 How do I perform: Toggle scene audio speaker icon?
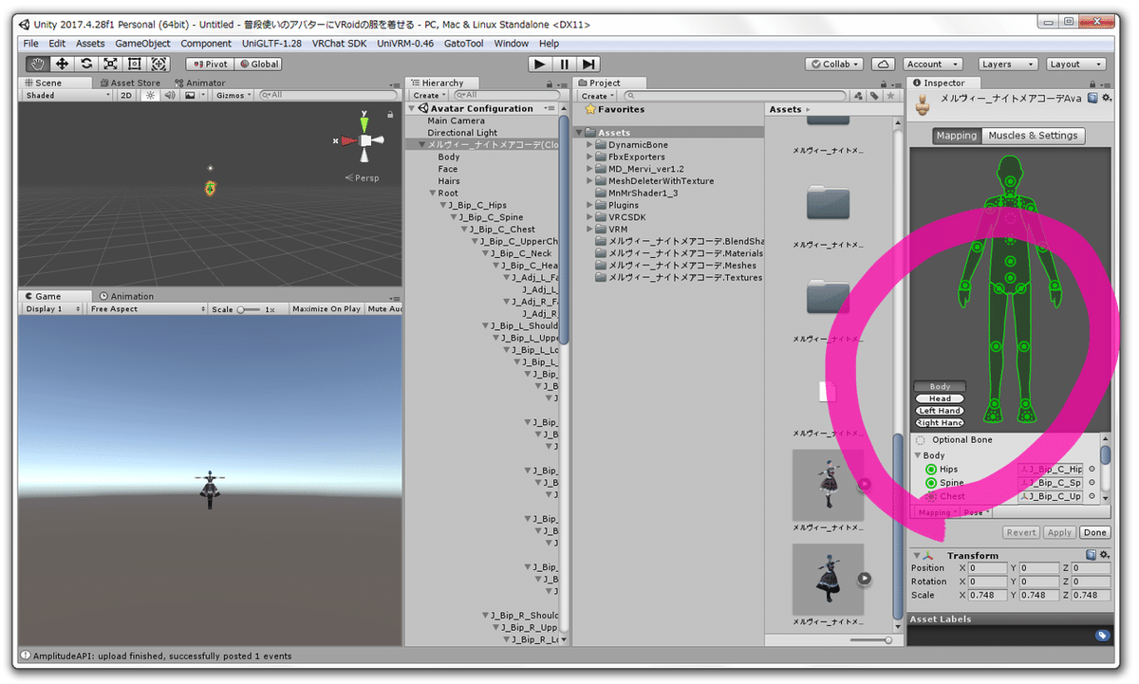pos(171,95)
